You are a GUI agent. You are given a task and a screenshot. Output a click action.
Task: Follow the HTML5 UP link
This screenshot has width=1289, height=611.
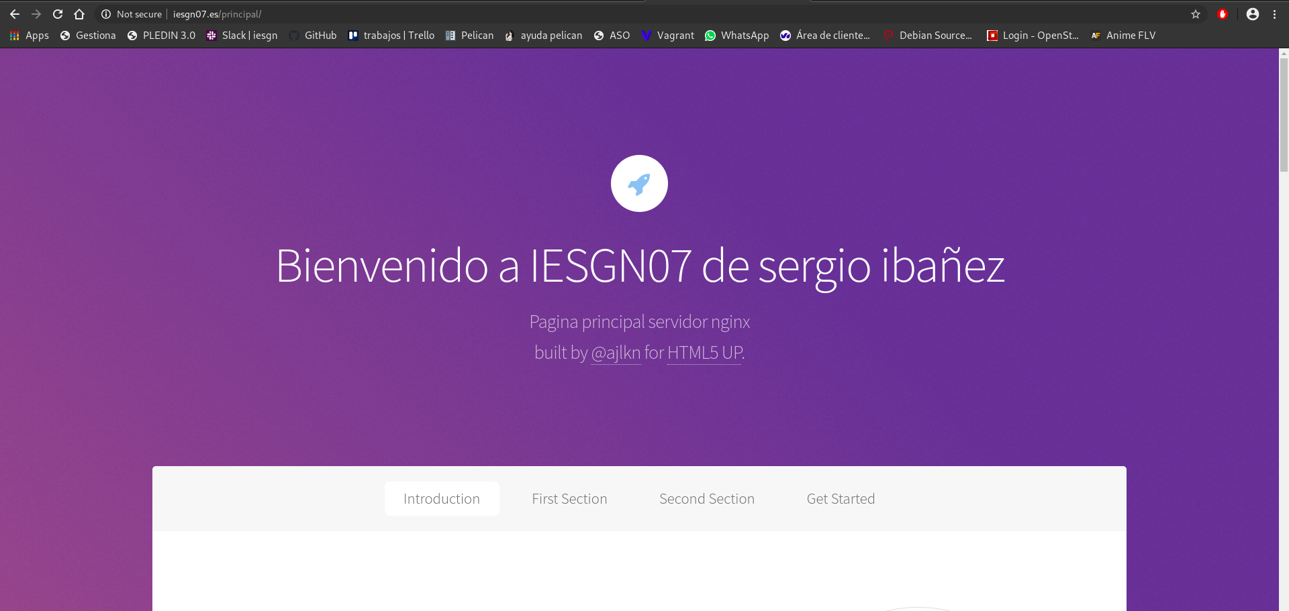pos(703,353)
